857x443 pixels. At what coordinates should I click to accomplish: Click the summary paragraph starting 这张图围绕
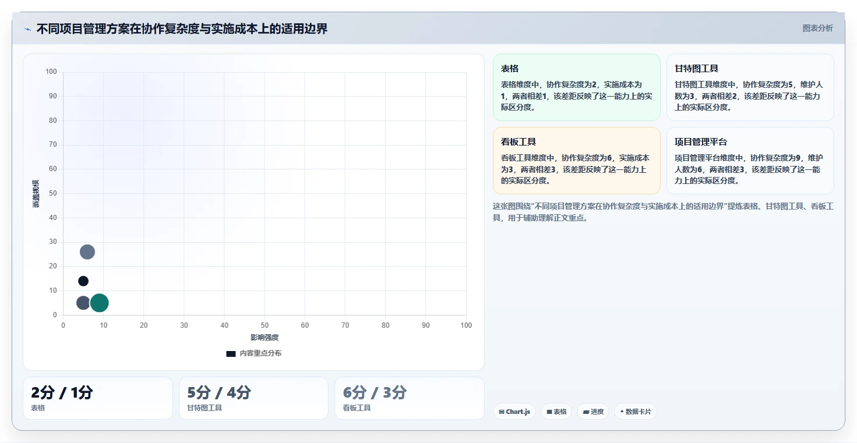point(663,212)
